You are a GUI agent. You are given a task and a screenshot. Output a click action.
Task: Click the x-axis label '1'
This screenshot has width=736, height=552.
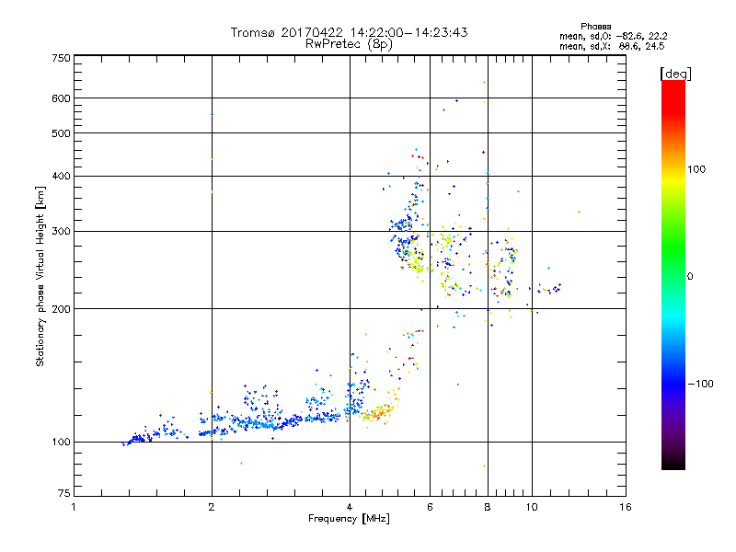(x=74, y=507)
